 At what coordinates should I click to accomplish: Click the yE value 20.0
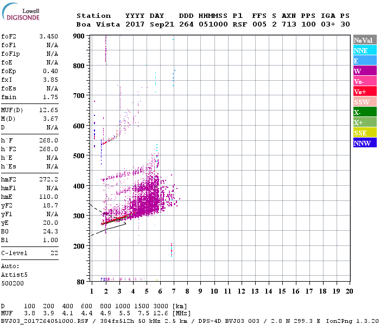(x=50, y=223)
